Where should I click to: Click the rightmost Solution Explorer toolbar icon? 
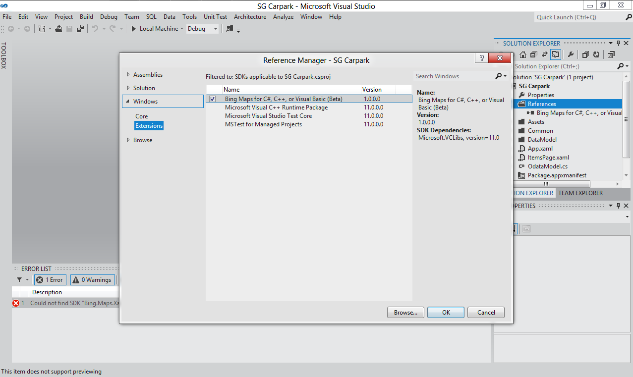pos(611,54)
